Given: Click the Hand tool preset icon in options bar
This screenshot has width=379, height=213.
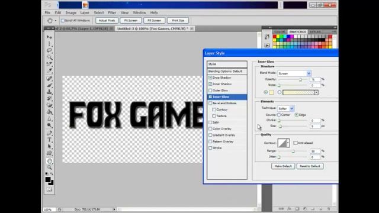Looking at the screenshot, I should coord(50,21).
